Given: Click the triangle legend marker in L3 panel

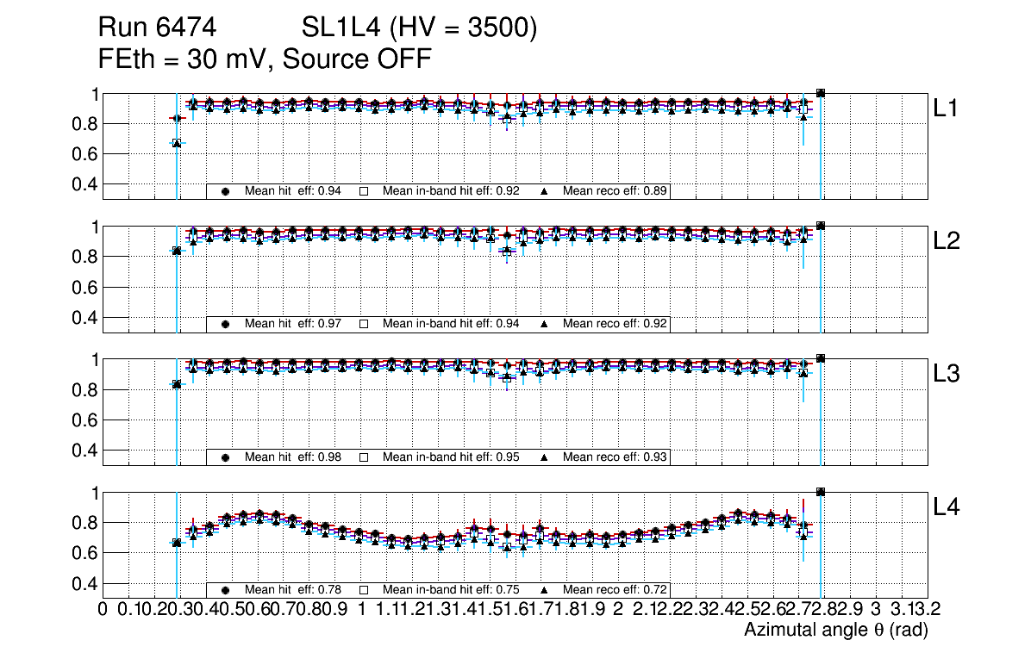Looking at the screenshot, I should tap(545, 457).
